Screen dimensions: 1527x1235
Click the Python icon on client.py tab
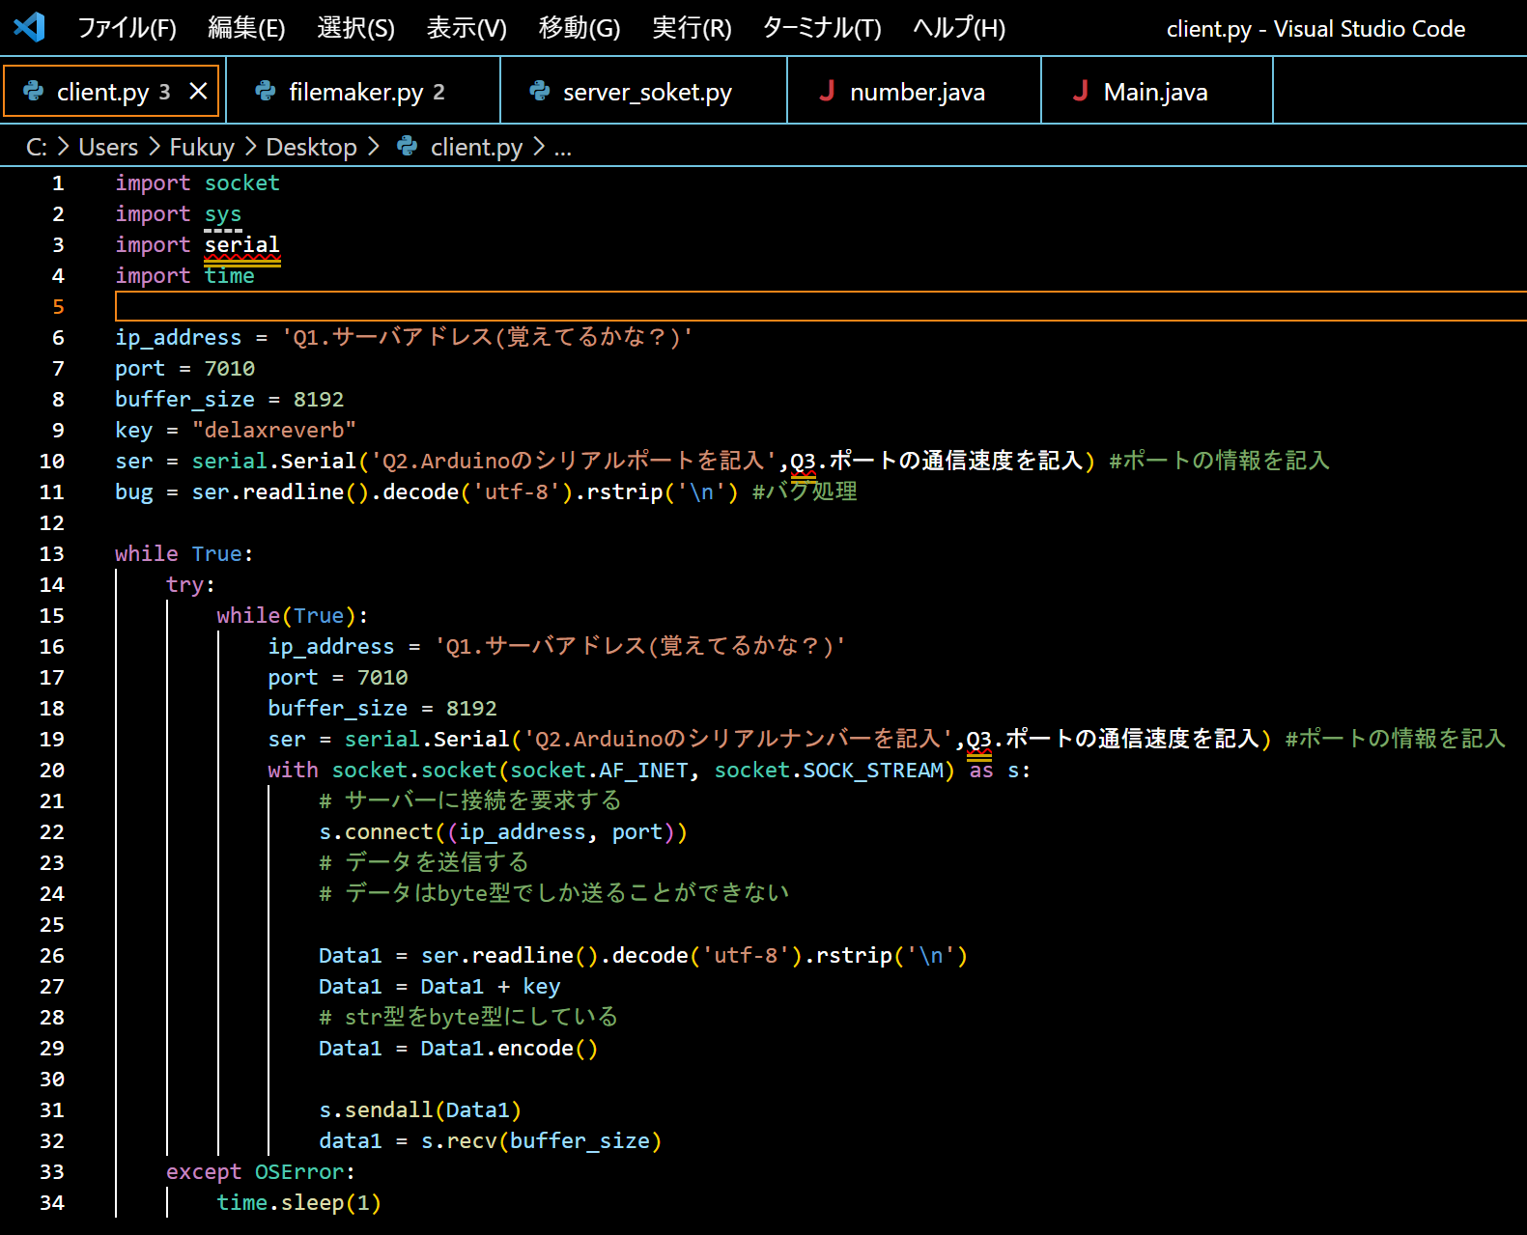[33, 91]
